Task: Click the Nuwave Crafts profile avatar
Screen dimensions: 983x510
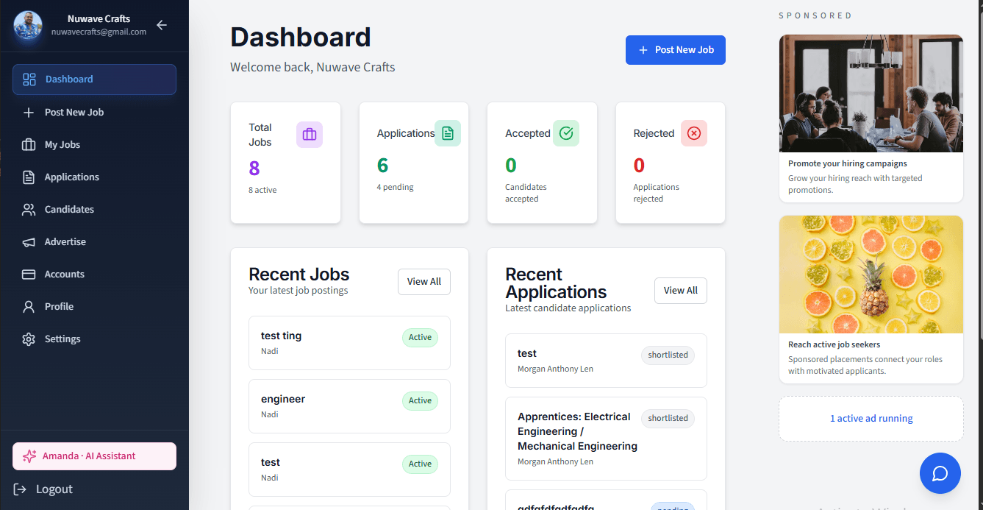Action: tap(28, 25)
